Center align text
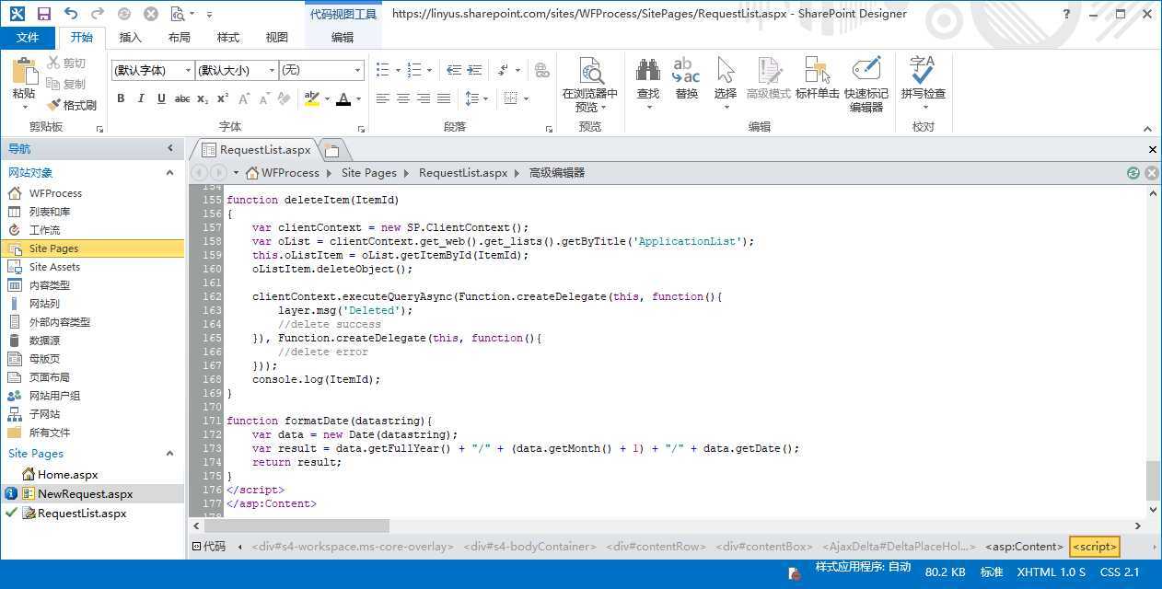 tap(403, 98)
